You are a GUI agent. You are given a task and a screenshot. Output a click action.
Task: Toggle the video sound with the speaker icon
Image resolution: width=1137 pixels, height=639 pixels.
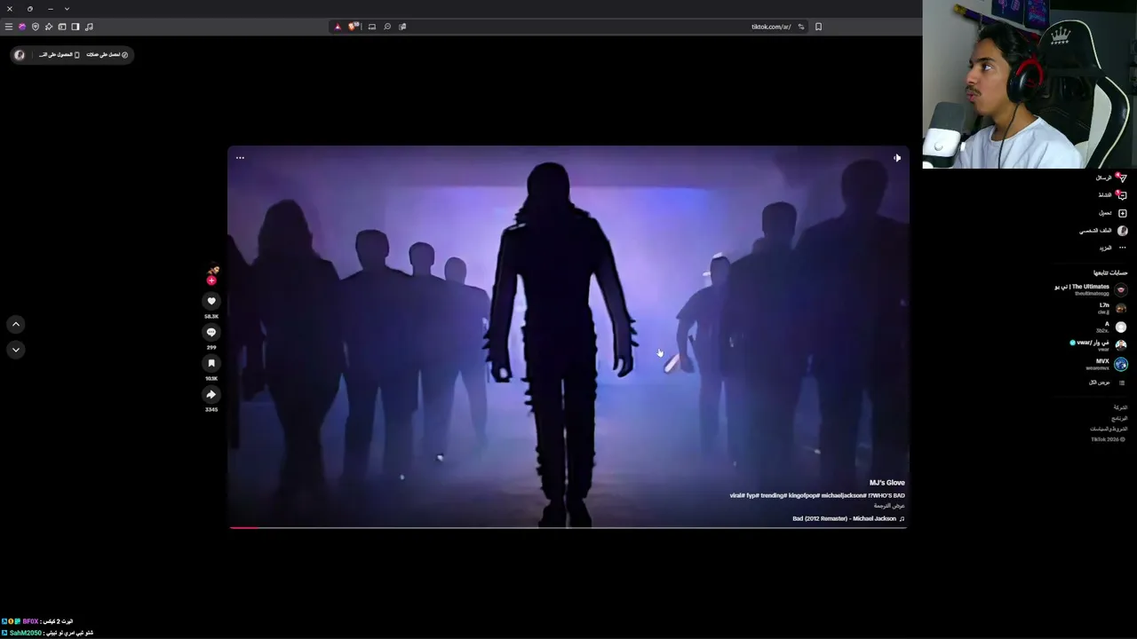pyautogui.click(x=897, y=158)
